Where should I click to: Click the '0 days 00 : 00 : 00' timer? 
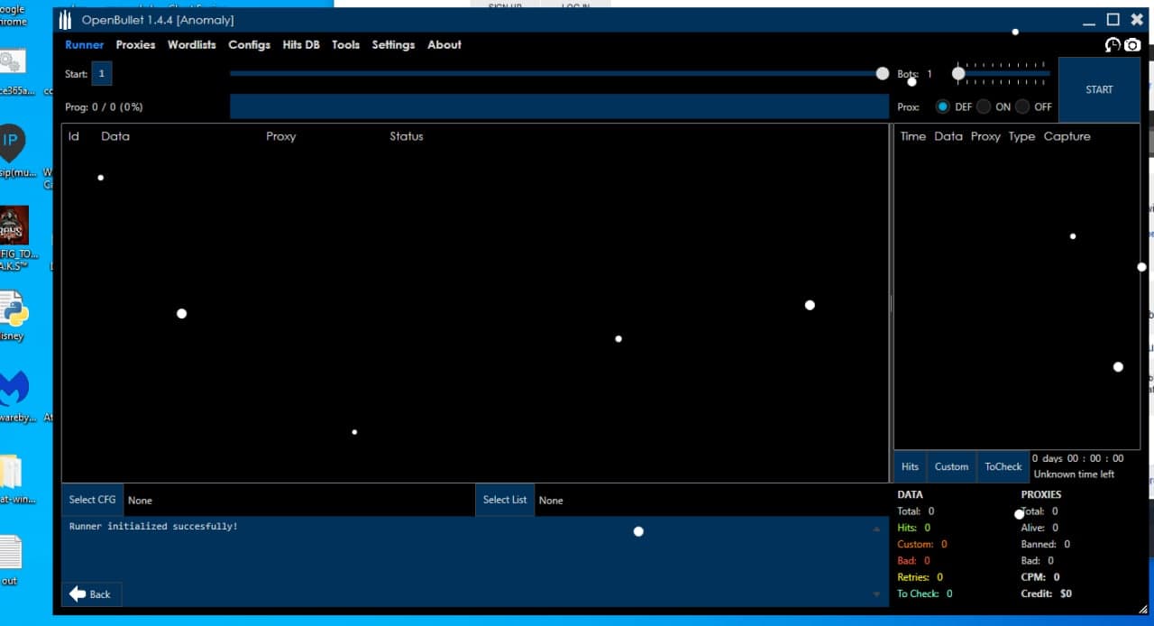pyautogui.click(x=1078, y=458)
